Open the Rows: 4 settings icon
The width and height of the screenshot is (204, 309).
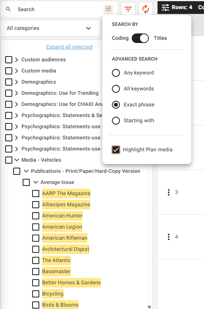[x=166, y=8]
